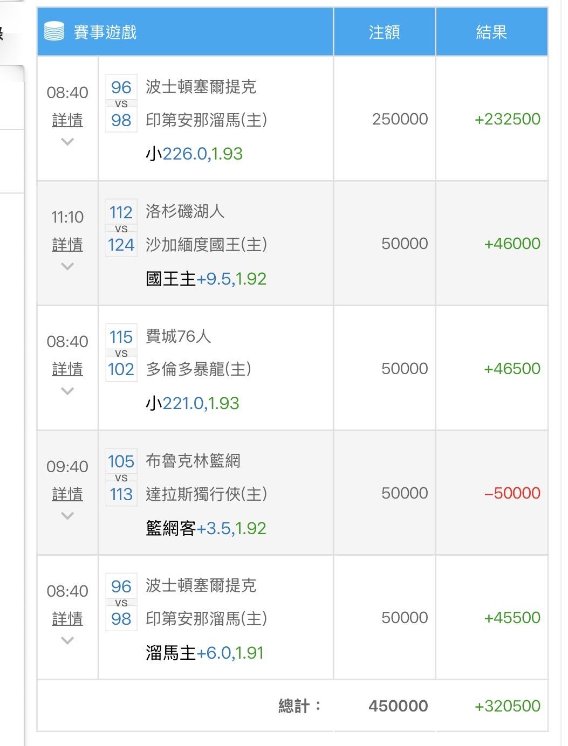Click the 結果 column header
Viewport: 568px width, 746px height.
coord(491,32)
